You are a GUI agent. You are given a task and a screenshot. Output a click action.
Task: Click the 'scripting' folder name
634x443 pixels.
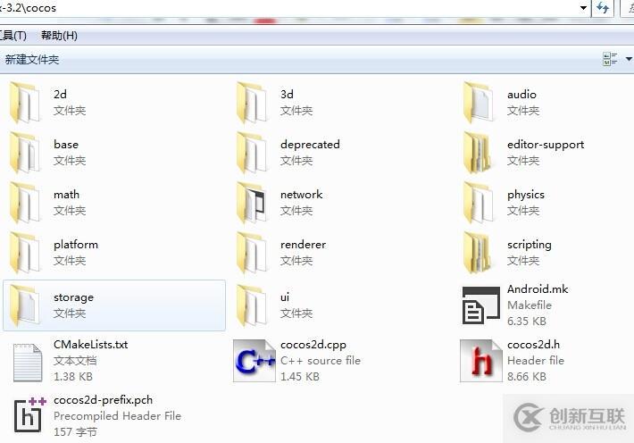tap(530, 245)
